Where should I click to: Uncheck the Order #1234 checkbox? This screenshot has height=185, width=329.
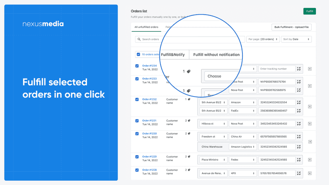tap(137, 66)
